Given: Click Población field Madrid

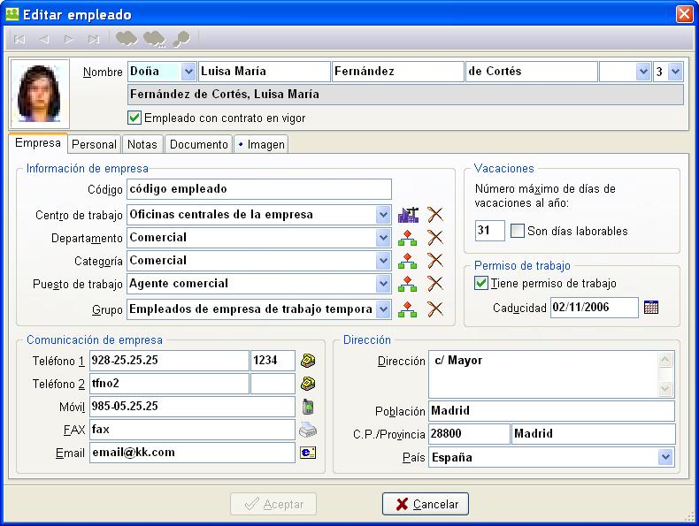Looking at the screenshot, I should [551, 411].
